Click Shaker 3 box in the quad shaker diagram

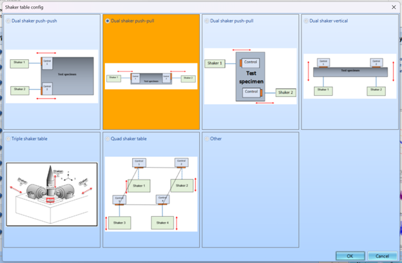pos(118,222)
